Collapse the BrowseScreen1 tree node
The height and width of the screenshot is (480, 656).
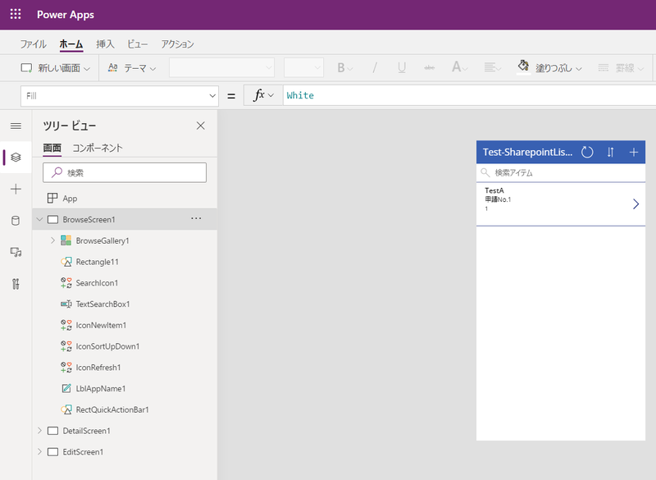click(39, 219)
